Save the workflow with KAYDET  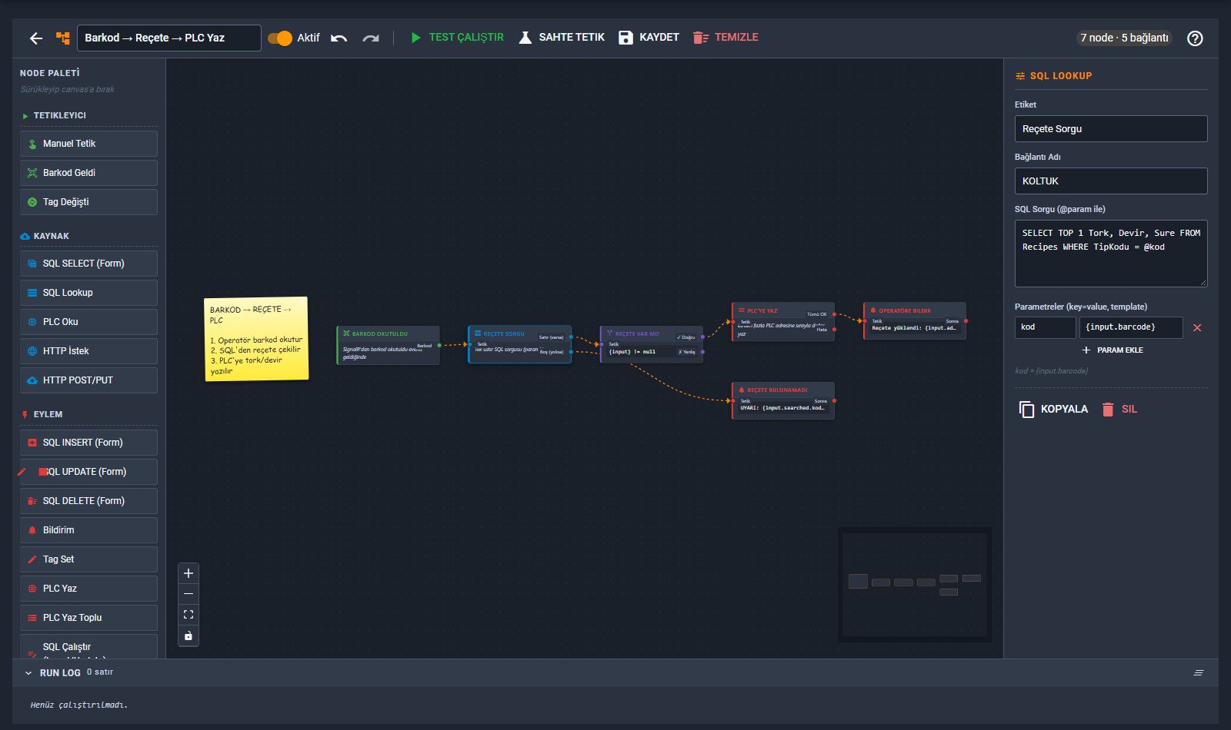point(649,37)
